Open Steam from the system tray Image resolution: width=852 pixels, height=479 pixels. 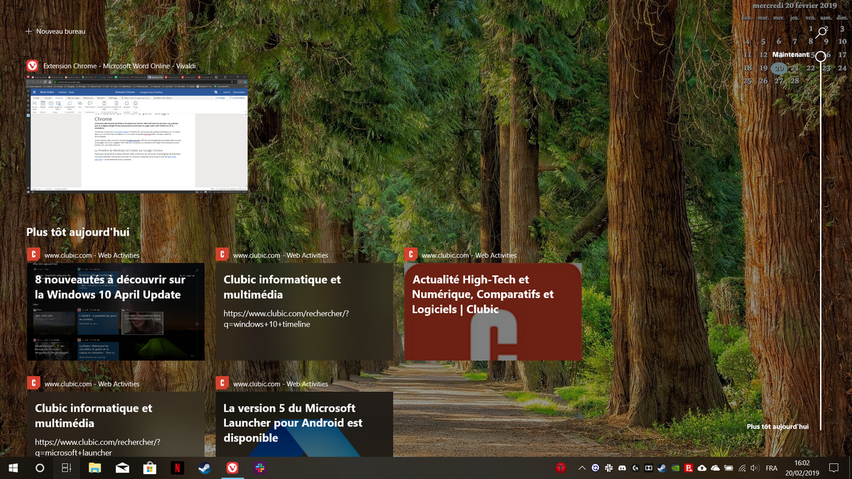coord(662,468)
